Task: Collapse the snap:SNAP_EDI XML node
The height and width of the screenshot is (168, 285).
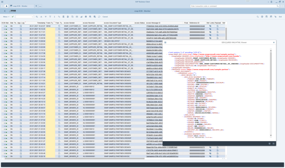Action: 167,54
